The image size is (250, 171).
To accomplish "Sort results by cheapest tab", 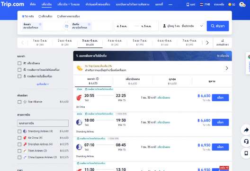I will (172, 81).
